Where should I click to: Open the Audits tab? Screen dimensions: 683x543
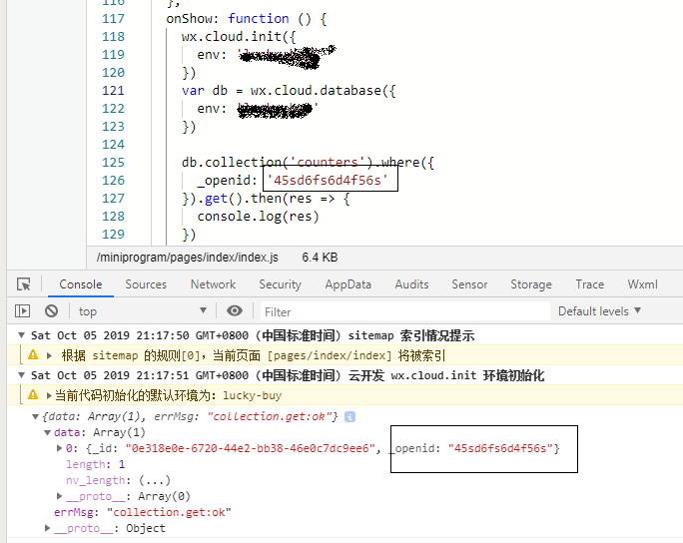[411, 284]
